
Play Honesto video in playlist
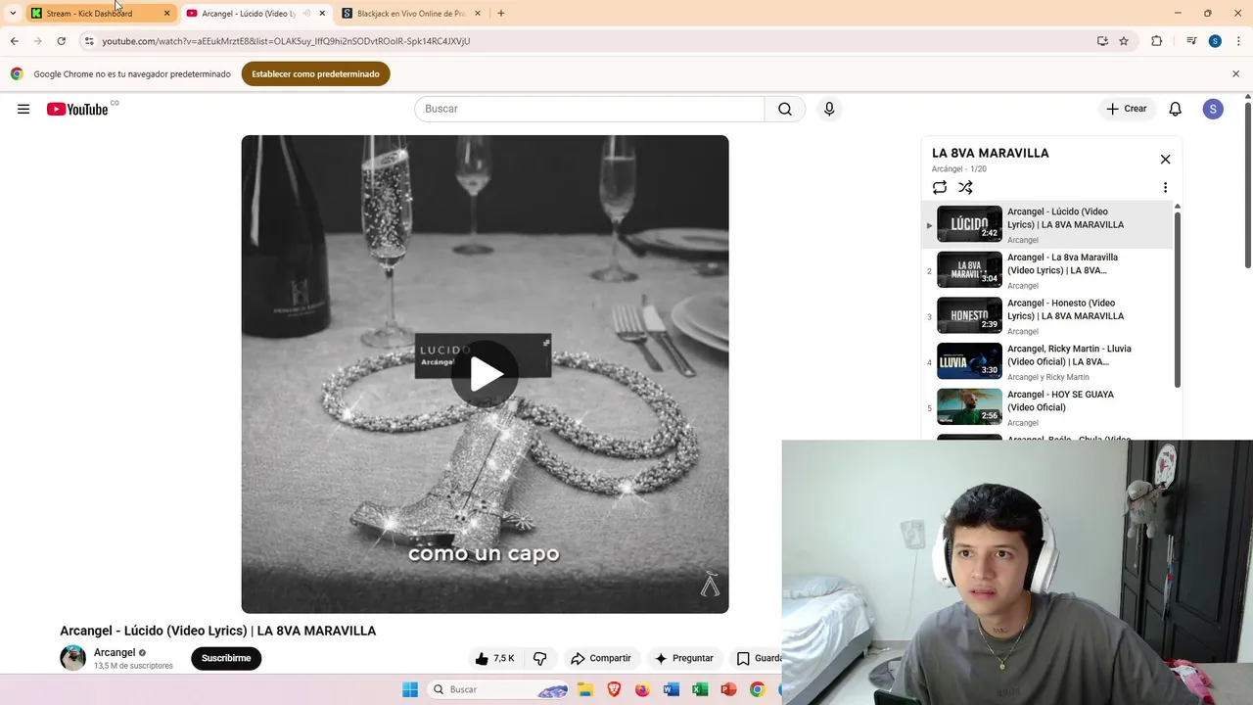pyautogui.click(x=1047, y=316)
